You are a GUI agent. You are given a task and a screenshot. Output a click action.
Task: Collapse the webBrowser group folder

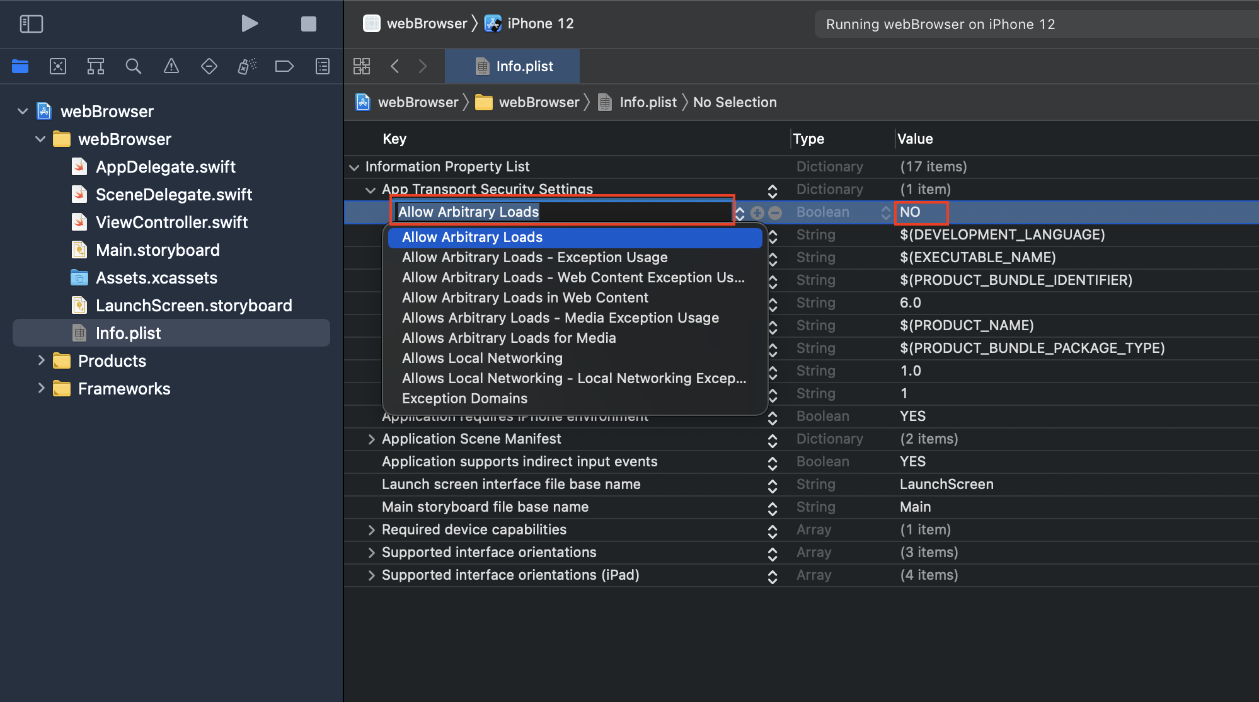tap(40, 139)
